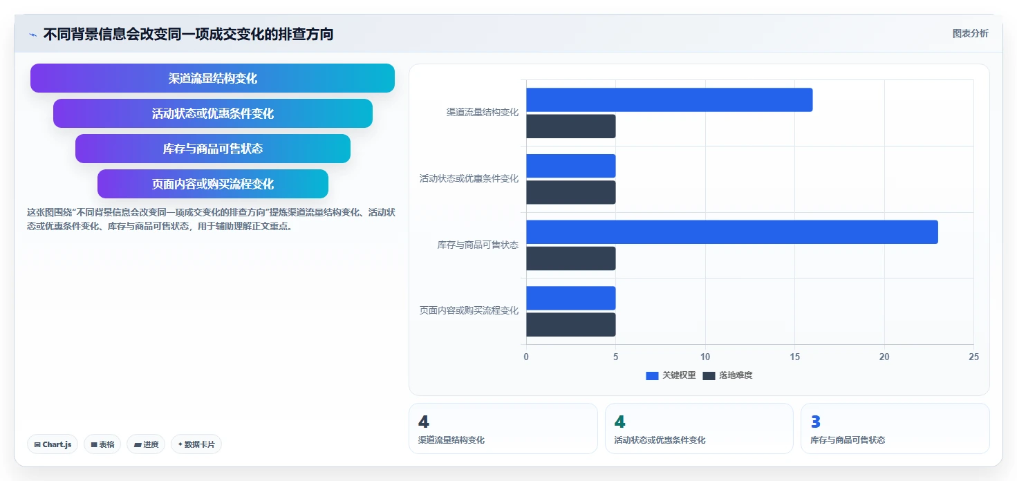This screenshot has height=481, width=1017.
Task: Open the data card 渠道流量结构变化 showing 4
Action: click(503, 428)
